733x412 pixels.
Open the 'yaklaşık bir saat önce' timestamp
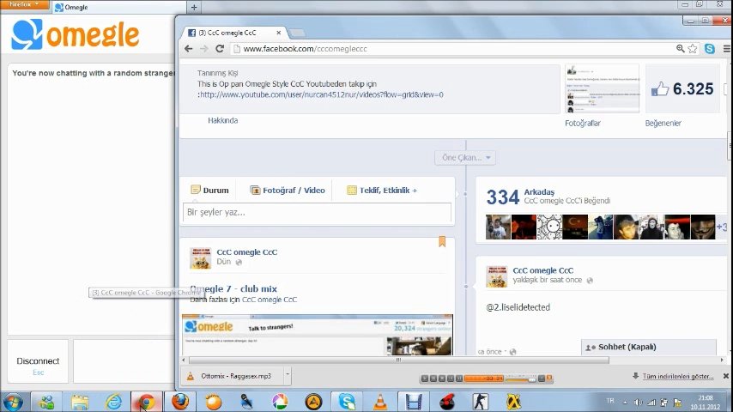548,280
